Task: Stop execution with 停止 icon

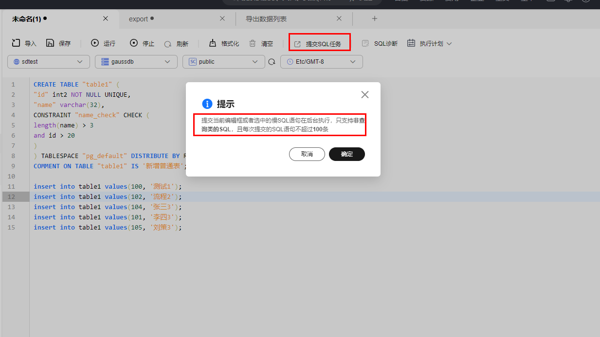Action: tap(134, 43)
